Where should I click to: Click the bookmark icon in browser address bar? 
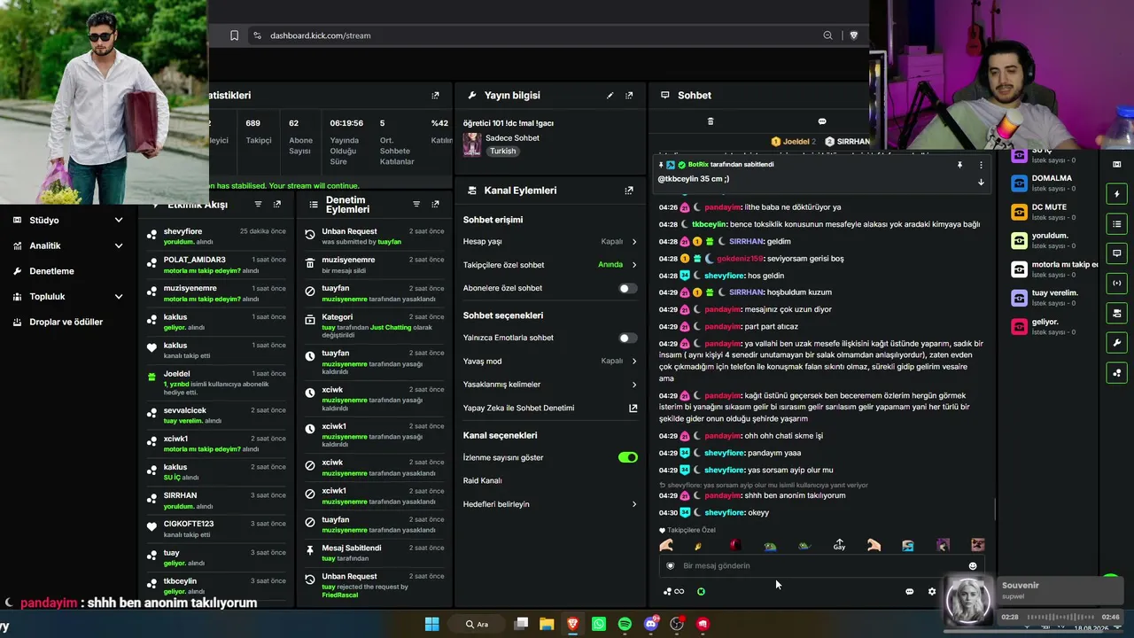(234, 35)
